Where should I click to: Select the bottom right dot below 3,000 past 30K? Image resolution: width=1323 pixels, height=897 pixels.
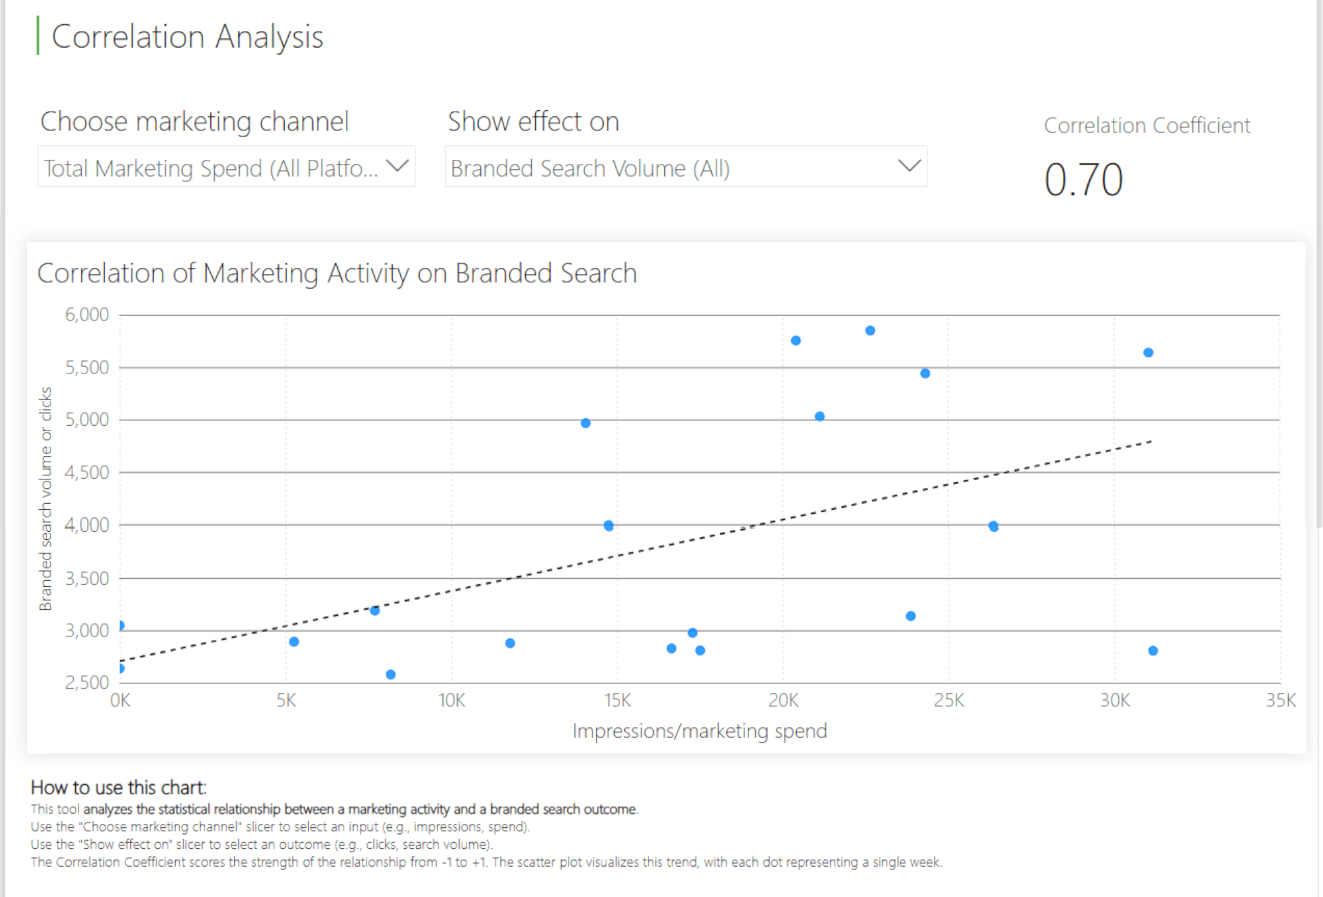1153,650
